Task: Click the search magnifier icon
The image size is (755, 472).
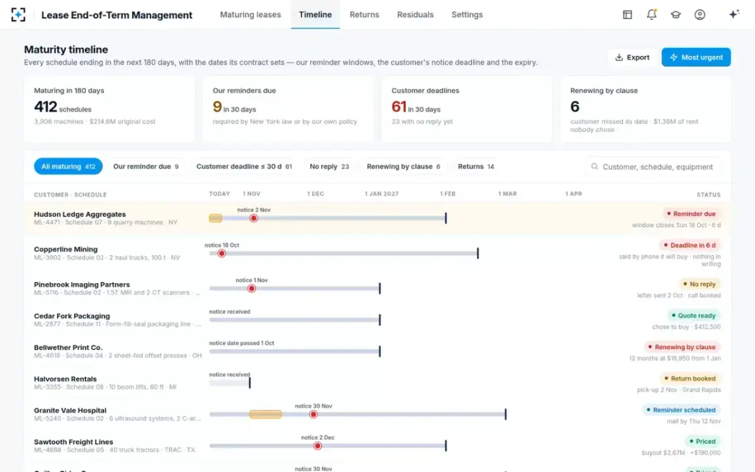Action: point(595,167)
